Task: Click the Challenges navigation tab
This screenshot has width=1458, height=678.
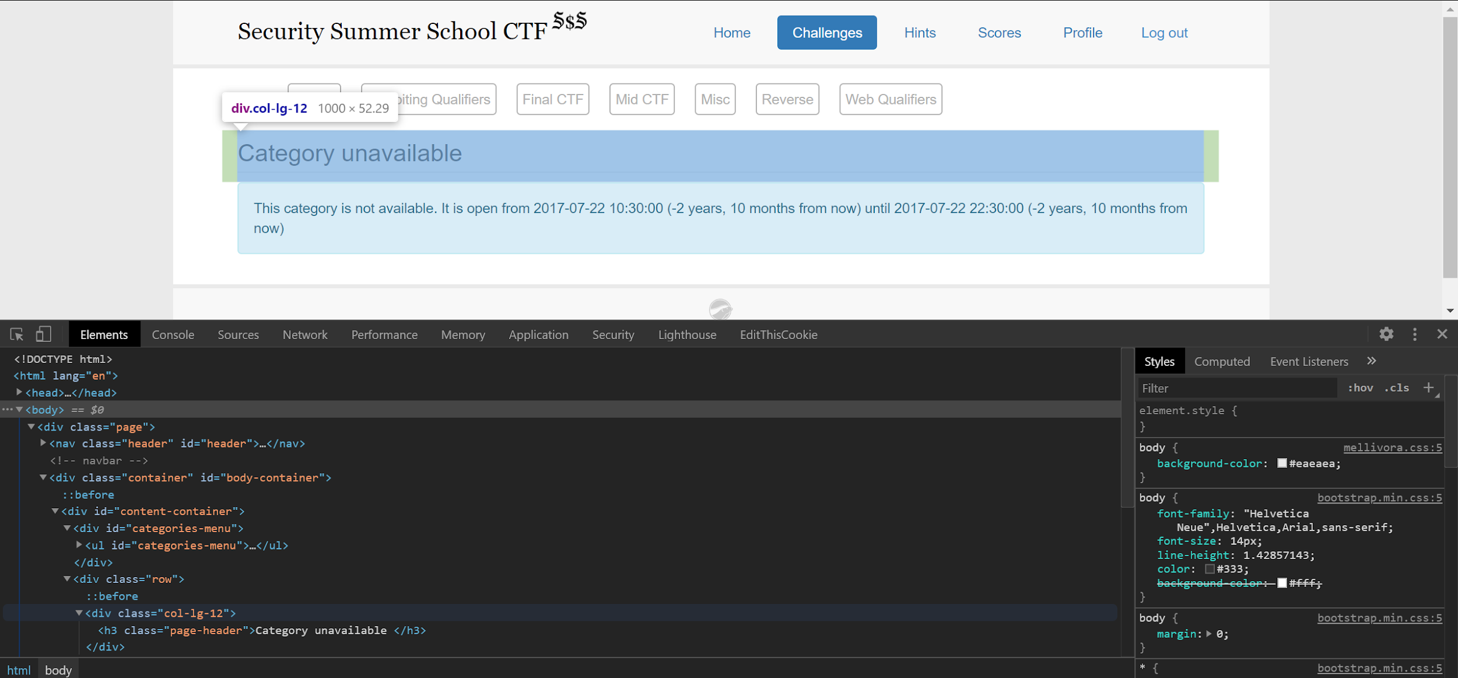Action: (826, 33)
